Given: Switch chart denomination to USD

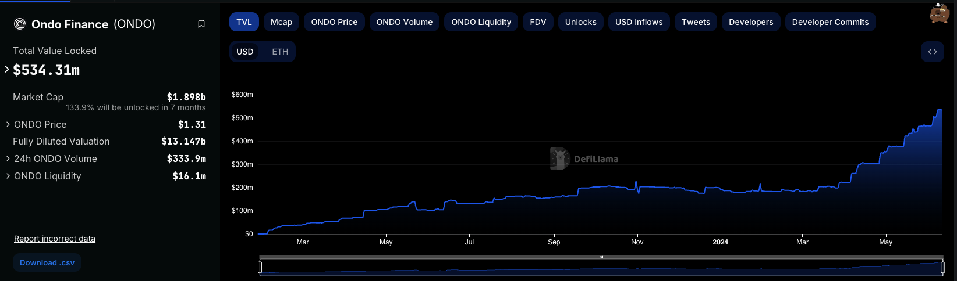Looking at the screenshot, I should pyautogui.click(x=245, y=52).
